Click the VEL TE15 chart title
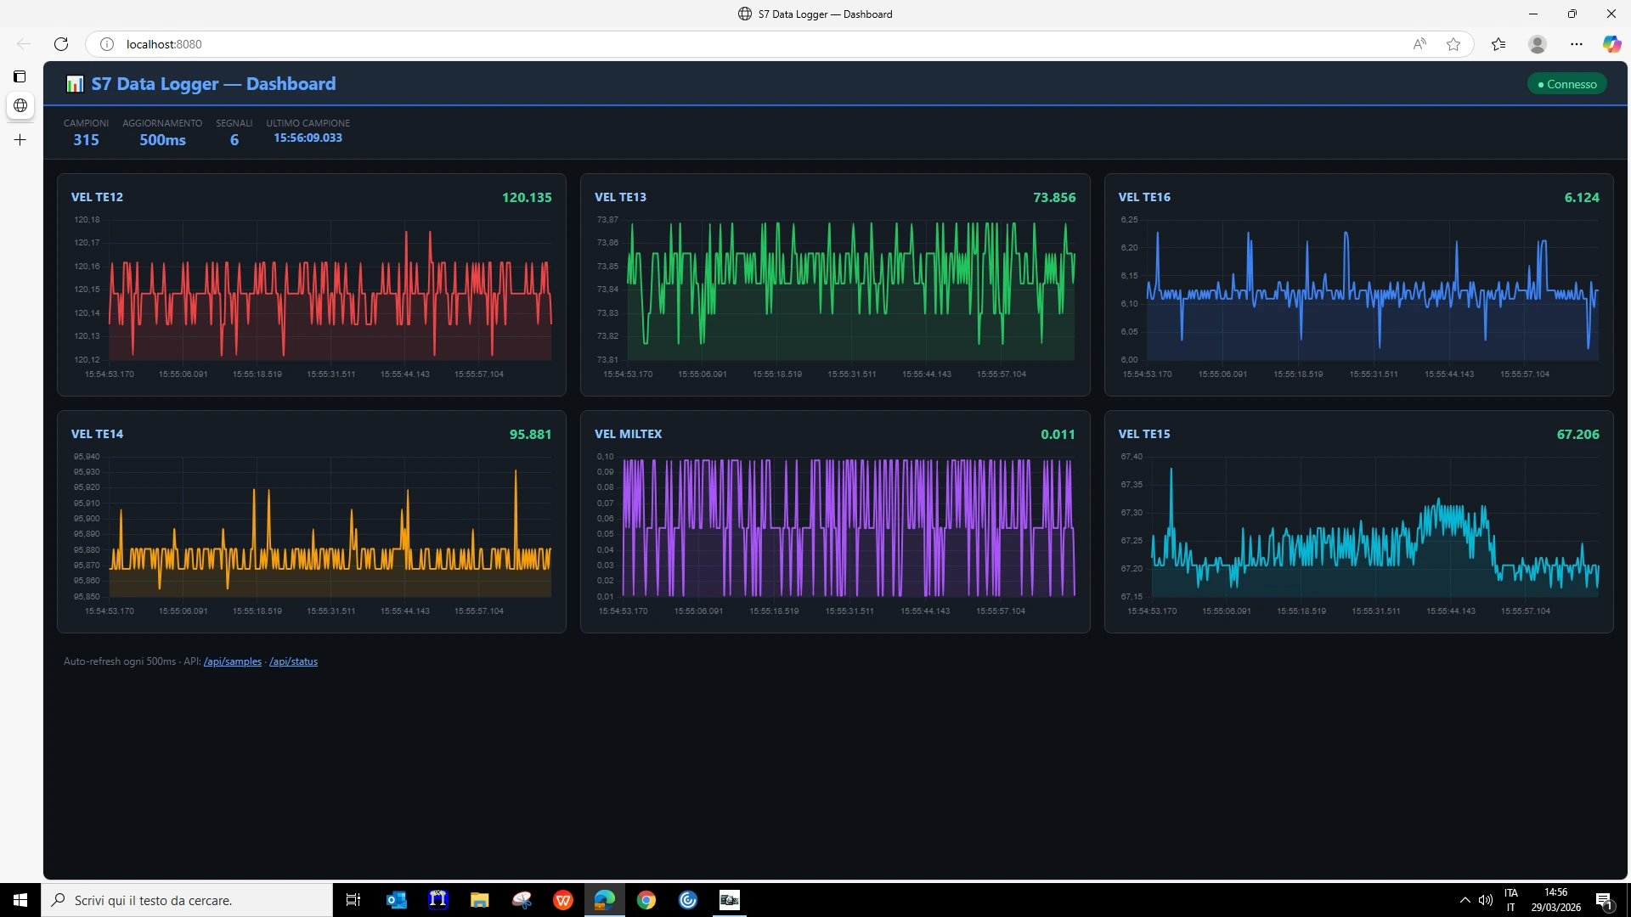1631x917 pixels. coord(1144,434)
